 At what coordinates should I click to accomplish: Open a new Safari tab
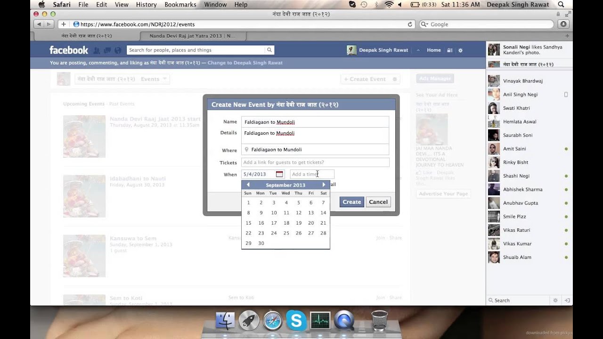point(567,36)
